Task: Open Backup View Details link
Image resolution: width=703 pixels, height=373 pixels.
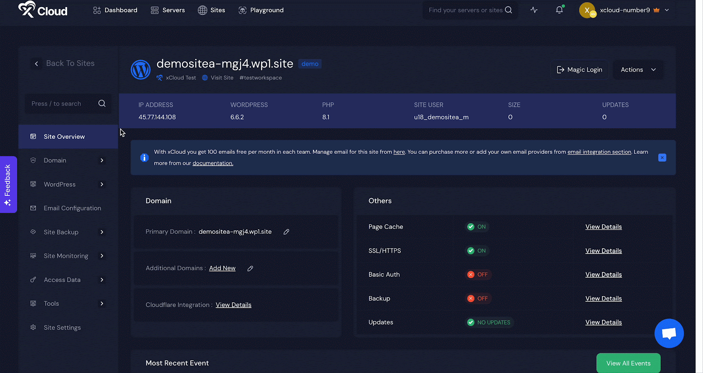Action: coord(604,298)
